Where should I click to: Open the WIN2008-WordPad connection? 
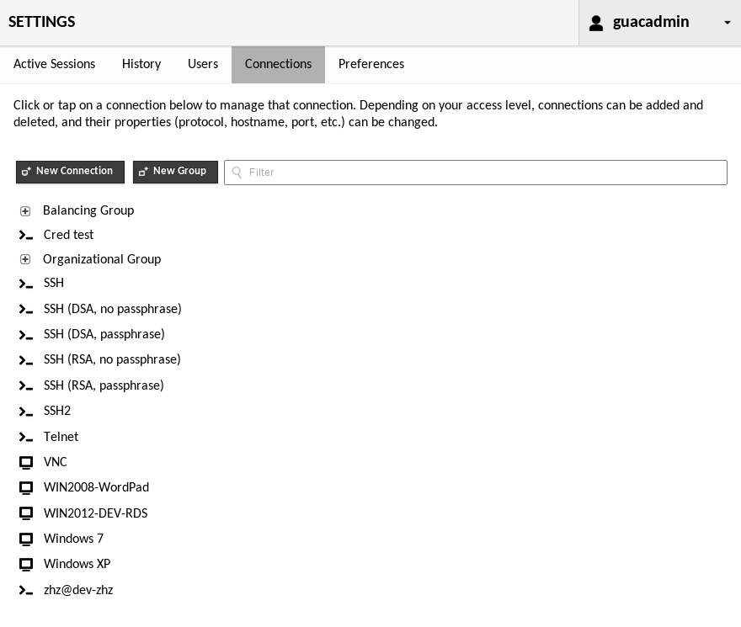click(96, 487)
